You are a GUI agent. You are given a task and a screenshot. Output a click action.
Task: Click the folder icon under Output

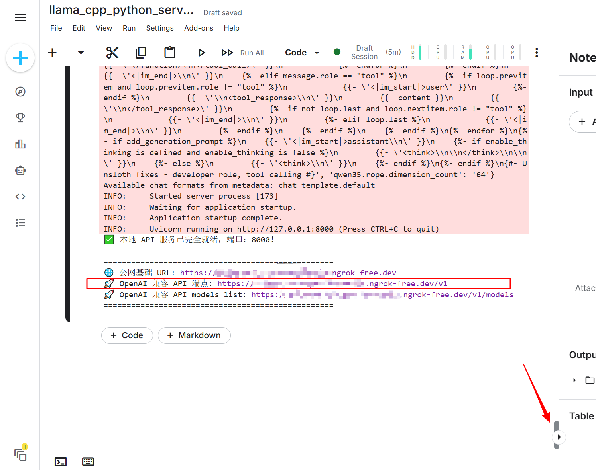[x=590, y=380]
